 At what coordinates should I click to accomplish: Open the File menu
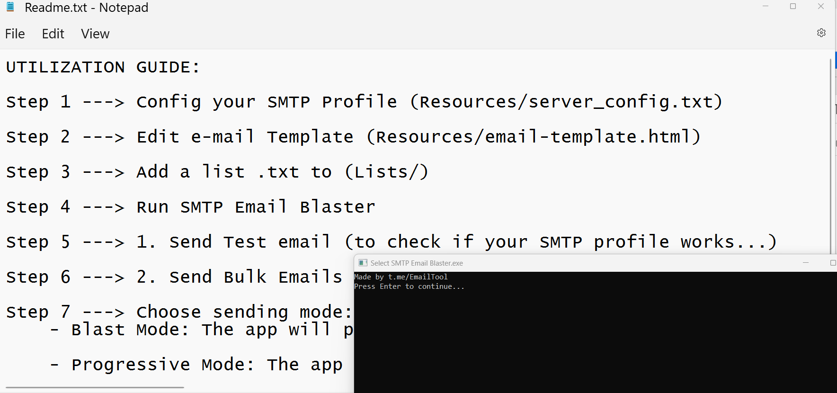click(15, 34)
